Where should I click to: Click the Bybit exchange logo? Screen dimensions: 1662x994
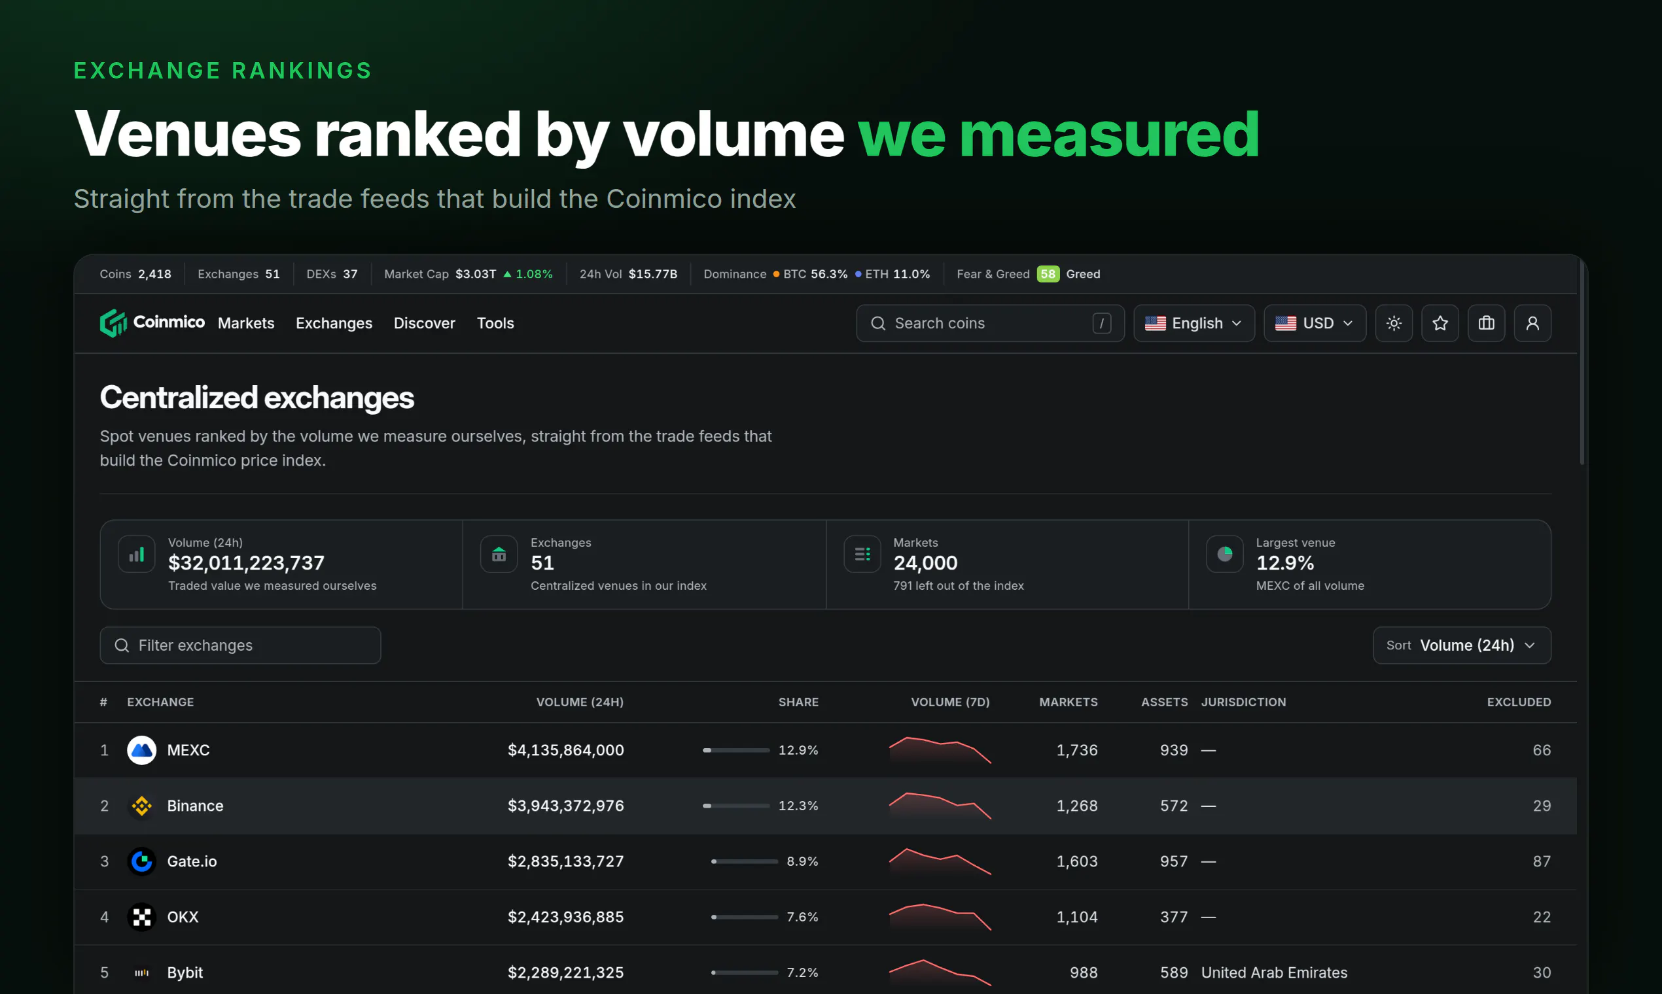pyautogui.click(x=141, y=972)
